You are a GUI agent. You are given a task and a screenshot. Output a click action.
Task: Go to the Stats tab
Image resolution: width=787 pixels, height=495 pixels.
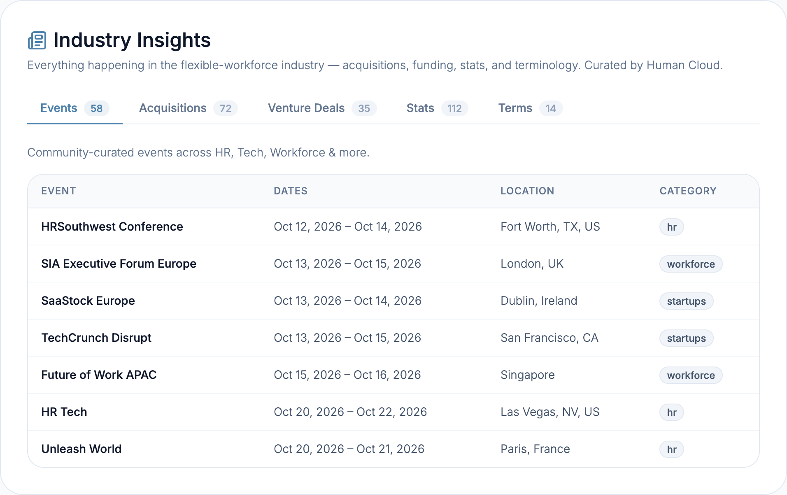(x=437, y=108)
